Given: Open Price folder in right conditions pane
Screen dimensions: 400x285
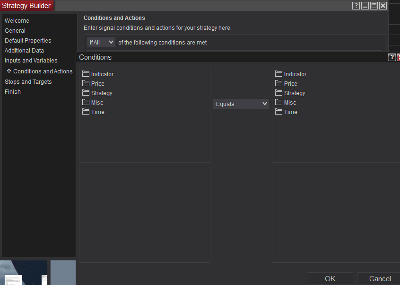Looking at the screenshot, I should click(x=286, y=83).
